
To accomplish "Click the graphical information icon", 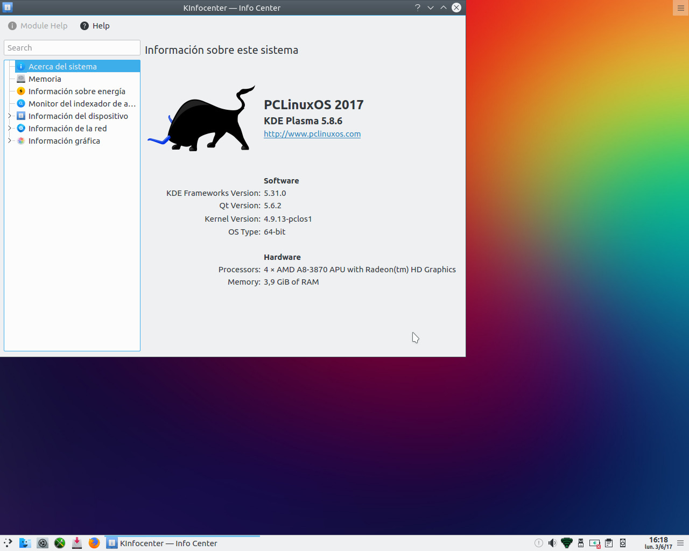I will pos(21,141).
